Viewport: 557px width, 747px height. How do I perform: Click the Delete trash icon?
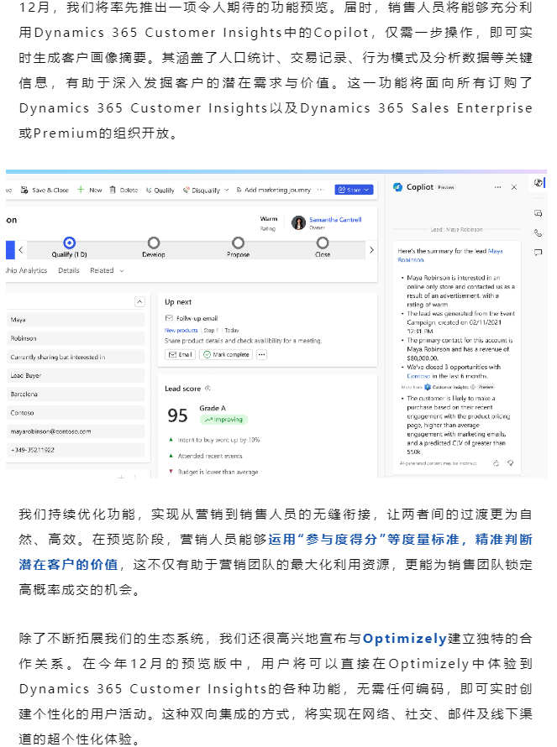point(113,190)
